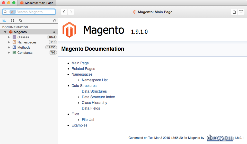Image resolution: width=247 pixels, height=144 pixels.
Task: Open the Data Structure Index link
Action: pyautogui.click(x=98, y=97)
